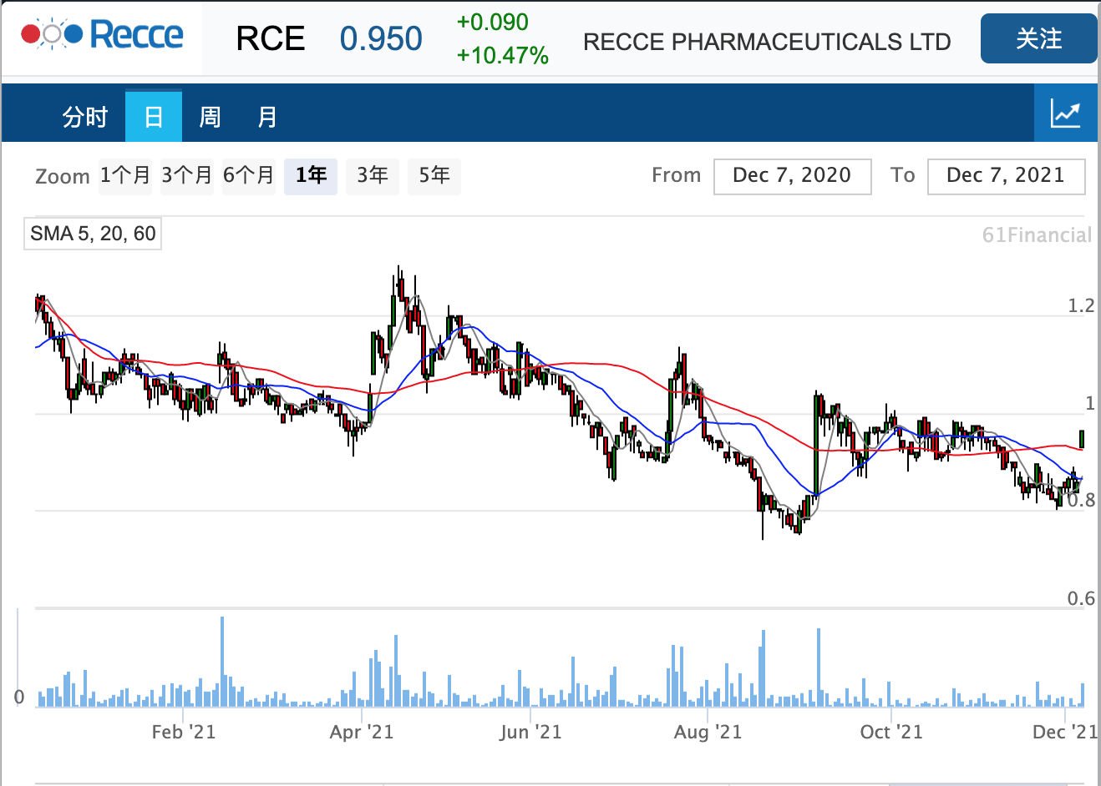The width and height of the screenshot is (1101, 786).
Task: Set zoom to 5年
Action: tap(434, 175)
